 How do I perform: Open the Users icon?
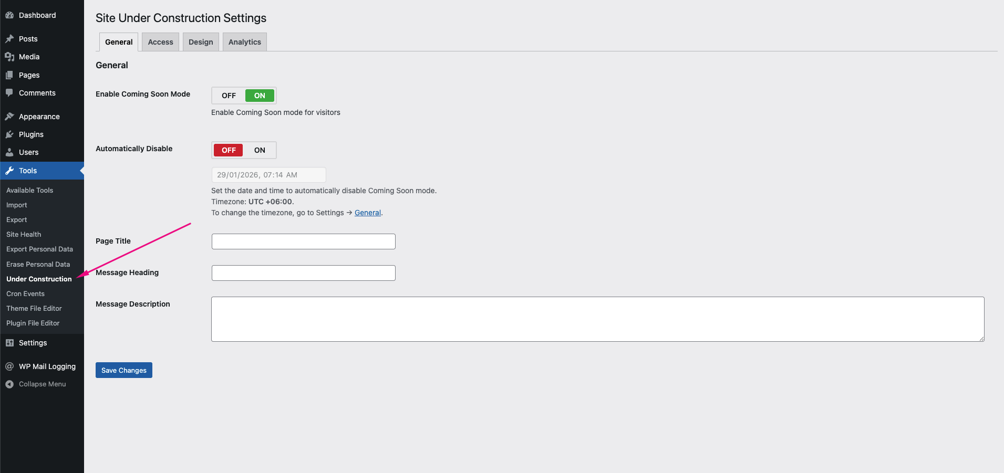pyautogui.click(x=10, y=152)
